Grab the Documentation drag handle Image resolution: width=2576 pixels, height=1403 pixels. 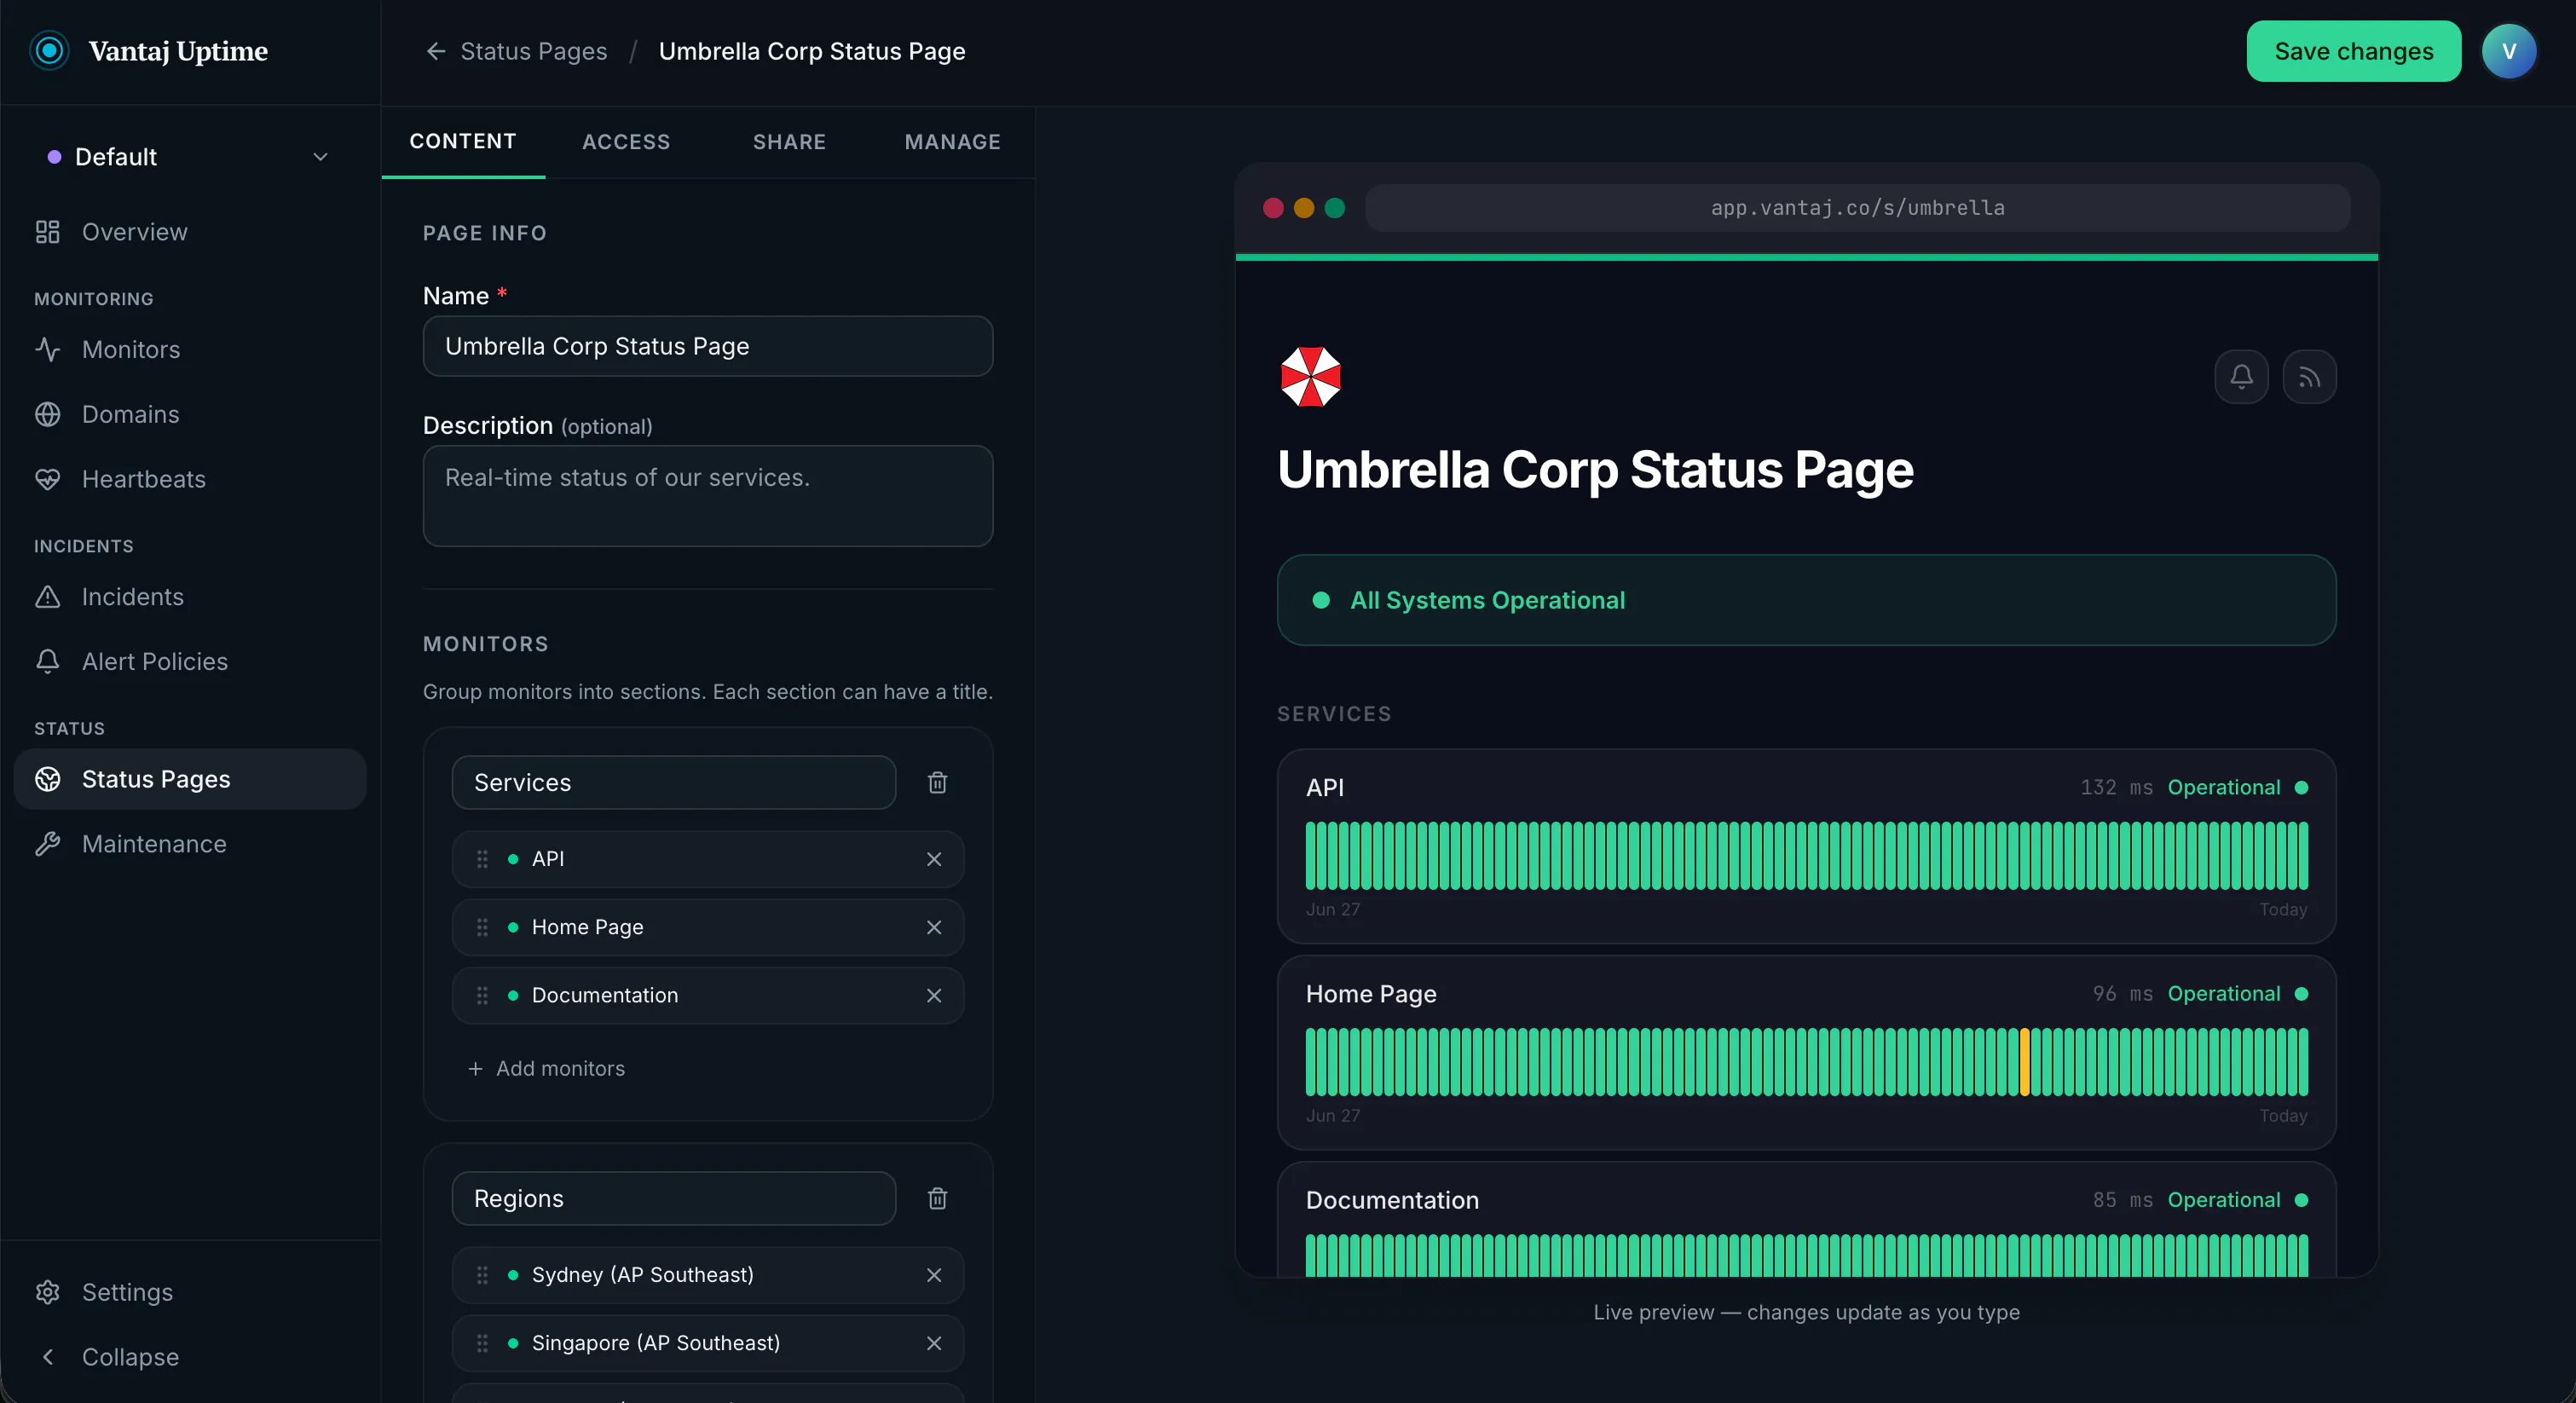[x=482, y=995]
